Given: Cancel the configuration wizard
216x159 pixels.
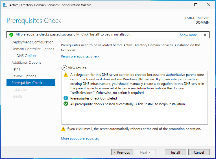Looking at the screenshot, I should pyautogui.click(x=199, y=153).
